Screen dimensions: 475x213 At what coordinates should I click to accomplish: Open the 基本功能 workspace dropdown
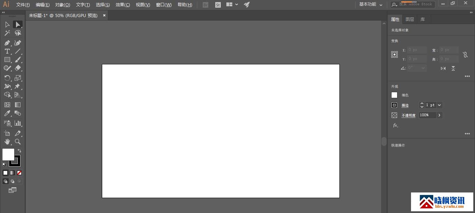point(371,5)
